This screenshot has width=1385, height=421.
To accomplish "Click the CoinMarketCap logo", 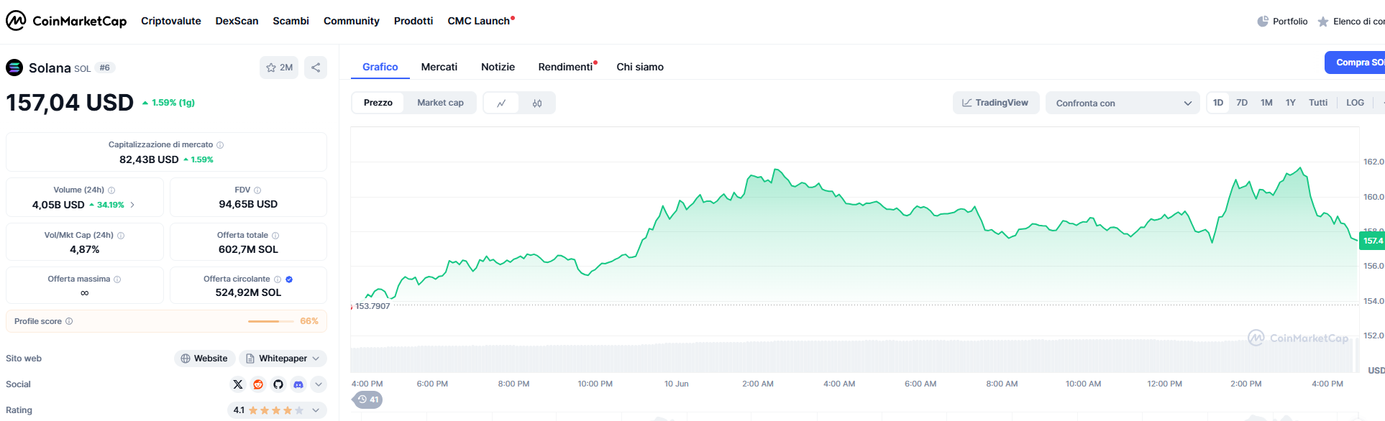I will click(66, 21).
